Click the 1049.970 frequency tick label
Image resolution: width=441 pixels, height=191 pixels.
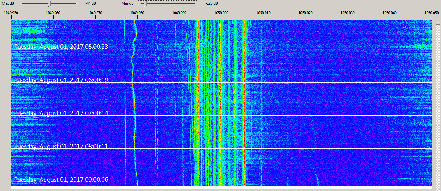coord(95,13)
